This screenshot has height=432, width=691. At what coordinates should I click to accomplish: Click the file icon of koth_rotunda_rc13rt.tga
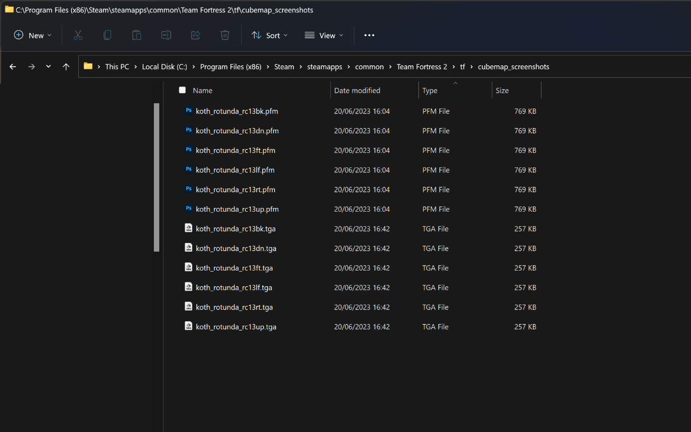[x=188, y=306]
